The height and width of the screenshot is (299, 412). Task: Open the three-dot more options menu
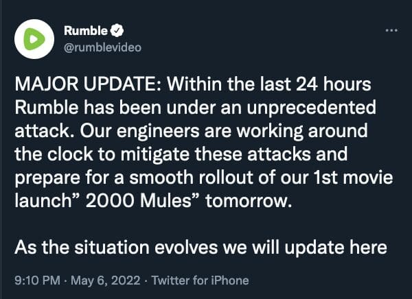click(x=391, y=30)
